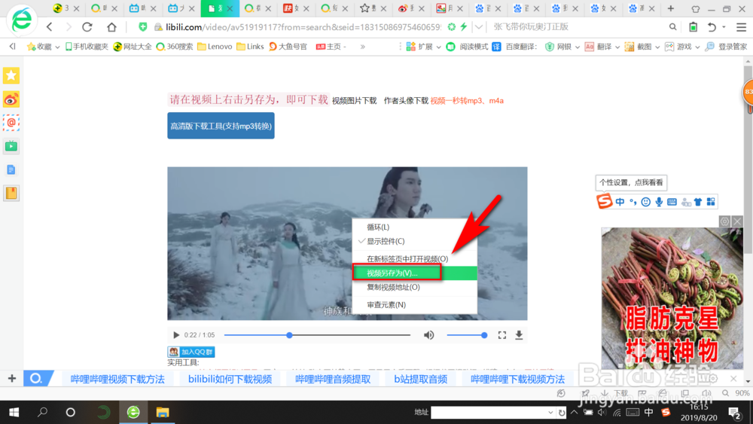This screenshot has height=424, width=753.
Task: Expand the 收藏 favorites dropdown arrow
Action: 57,47
